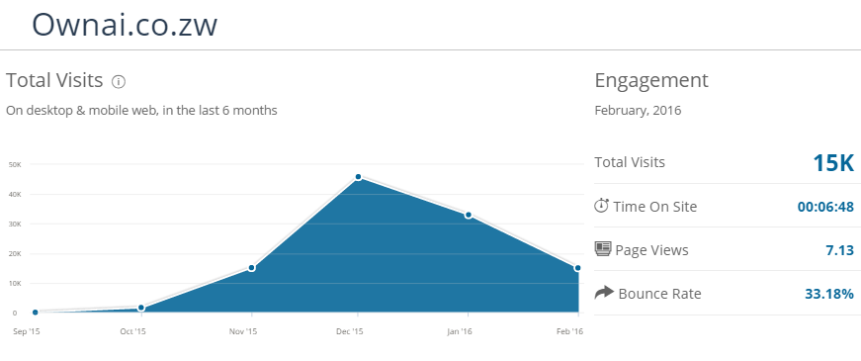Click the 7.13 page views value

pyautogui.click(x=840, y=250)
